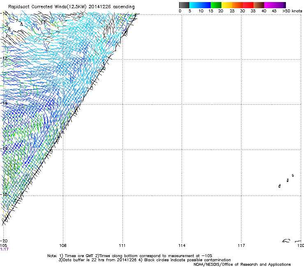Image resolution: width=304 pixels, height=267 pixels.
Task: Click the magenta 40-45 knots legend color
Action: click(x=269, y=5)
